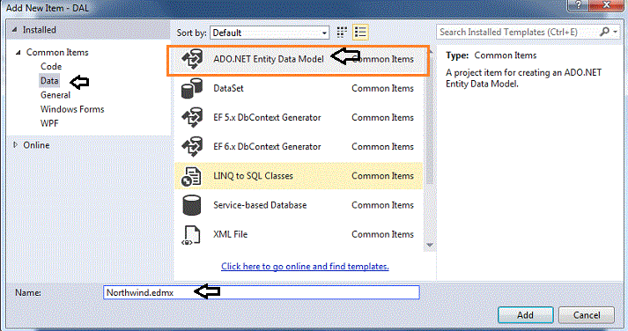Select the ADO.NET Entity Data Model icon
The image size is (628, 331).
point(192,59)
